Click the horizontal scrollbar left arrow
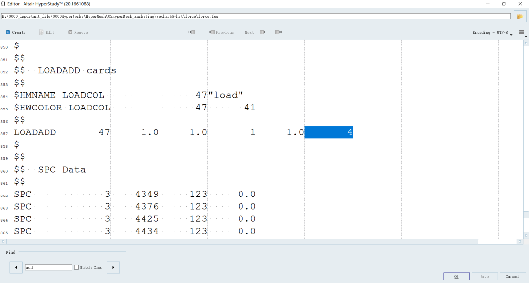The image size is (529, 283). coord(3,241)
